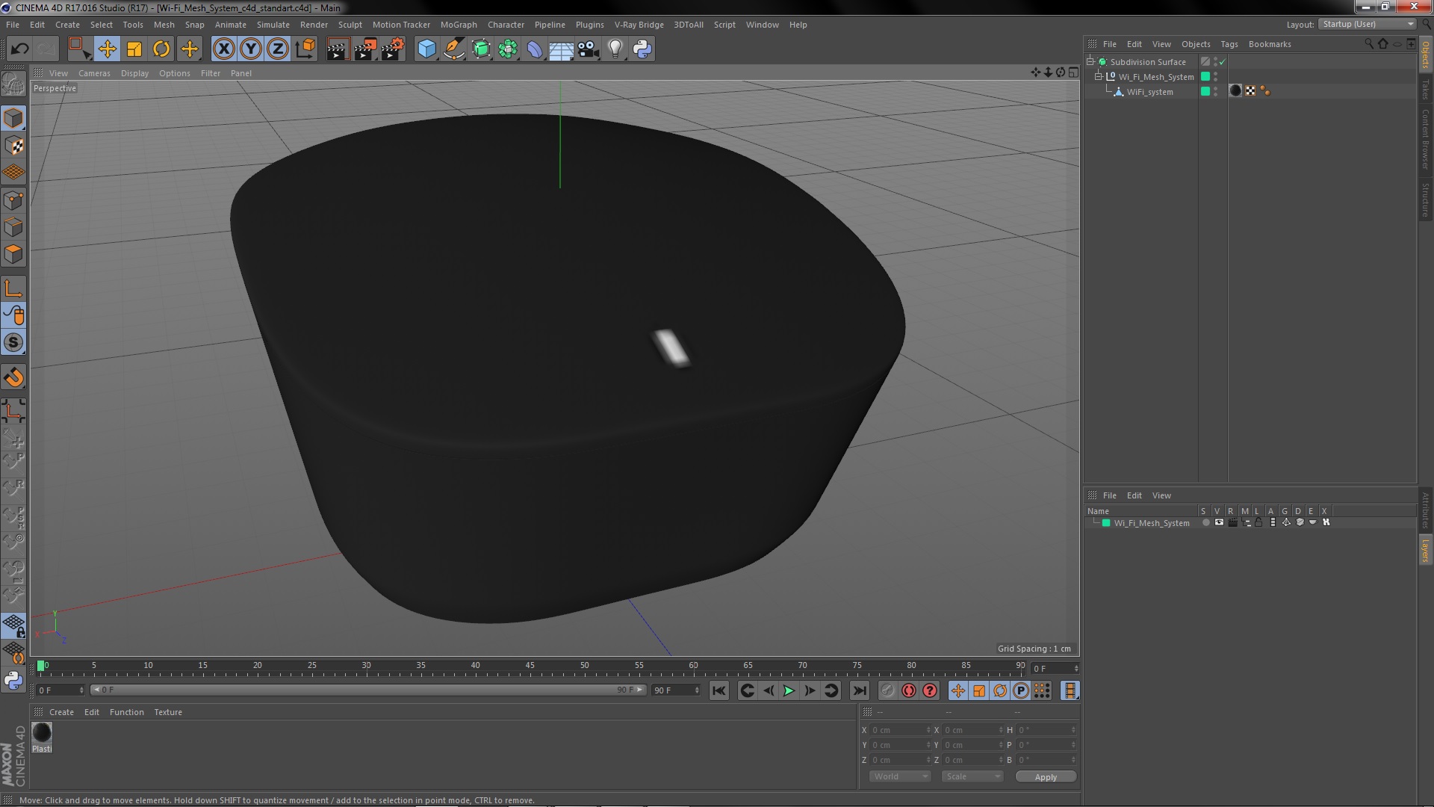Select the Rotate tool
This screenshot has height=807, width=1434.
pos(161,49)
